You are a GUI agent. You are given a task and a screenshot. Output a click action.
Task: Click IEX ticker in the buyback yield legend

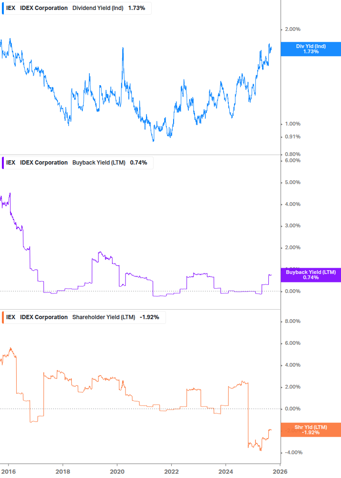(x=10, y=163)
